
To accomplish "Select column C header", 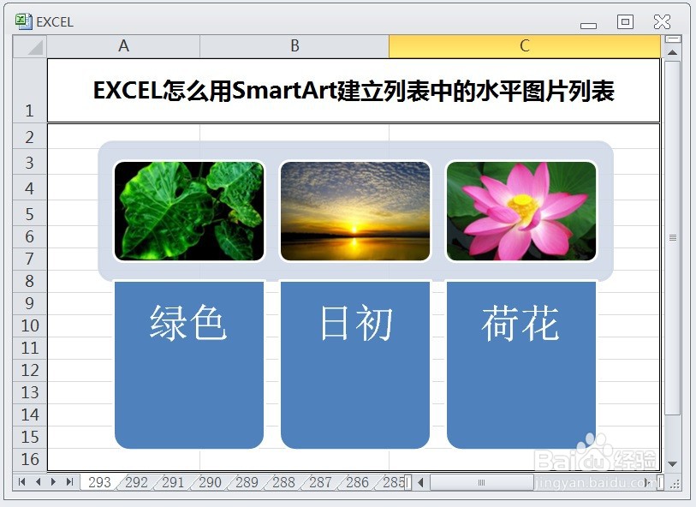I will [x=525, y=46].
